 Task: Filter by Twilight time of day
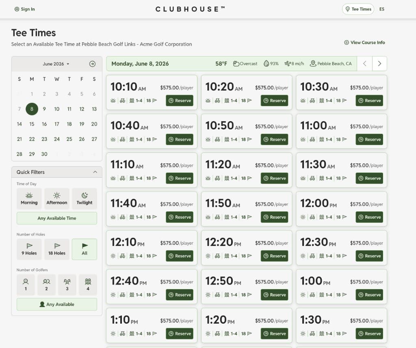[x=84, y=198]
